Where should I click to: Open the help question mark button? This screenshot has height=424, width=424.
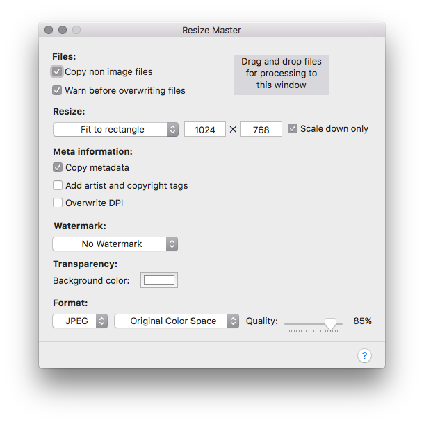click(364, 355)
